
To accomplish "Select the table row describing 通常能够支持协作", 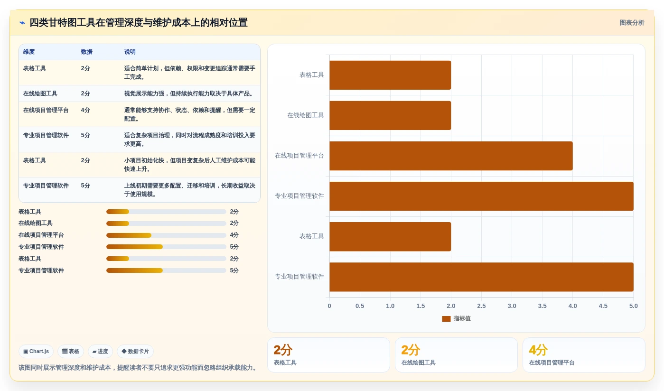I will tap(140, 114).
